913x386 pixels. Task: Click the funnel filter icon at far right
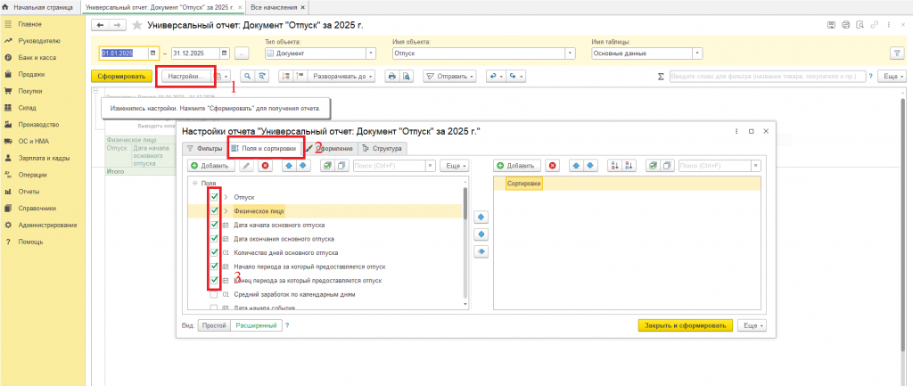[x=897, y=53]
